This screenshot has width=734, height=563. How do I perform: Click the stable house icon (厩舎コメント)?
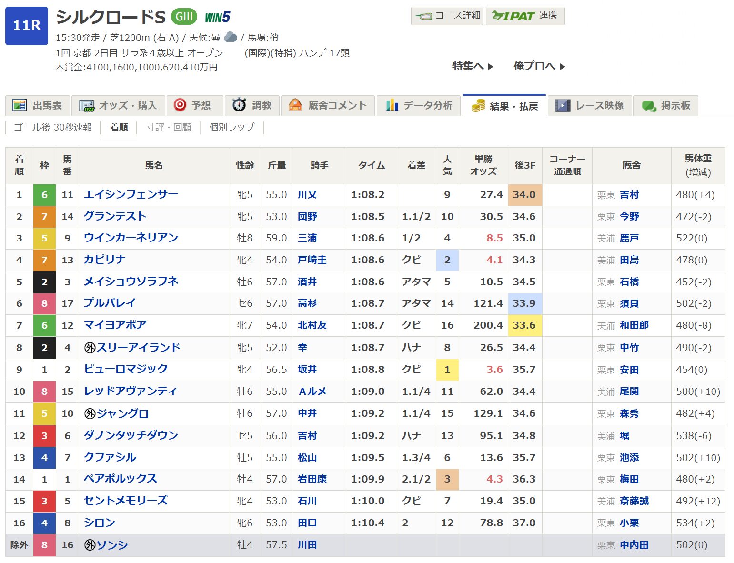coord(295,105)
